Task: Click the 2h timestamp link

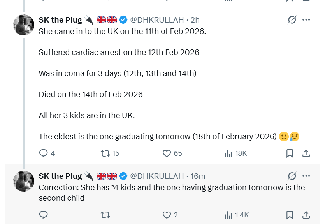Action: click(195, 20)
